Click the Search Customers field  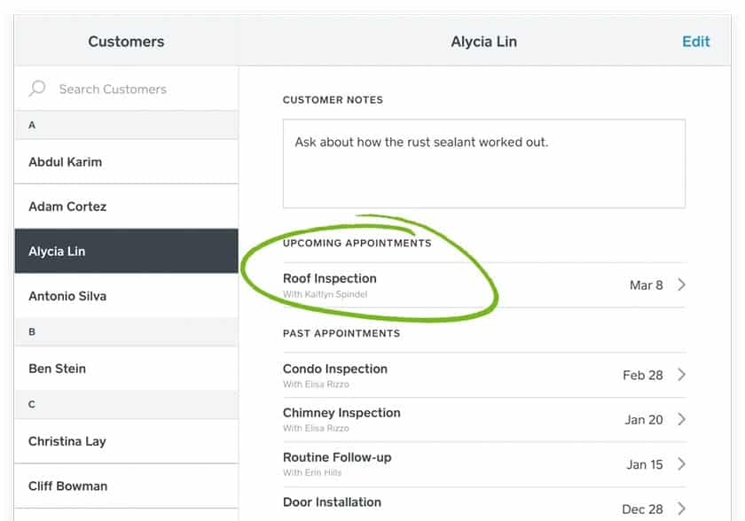[x=112, y=89]
